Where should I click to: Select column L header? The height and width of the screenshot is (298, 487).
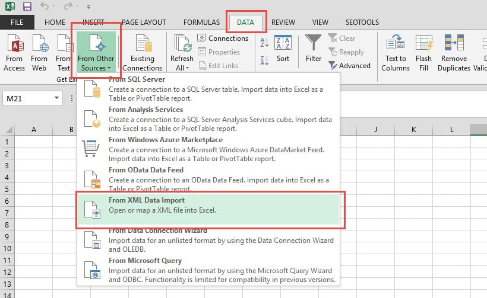[x=451, y=130]
